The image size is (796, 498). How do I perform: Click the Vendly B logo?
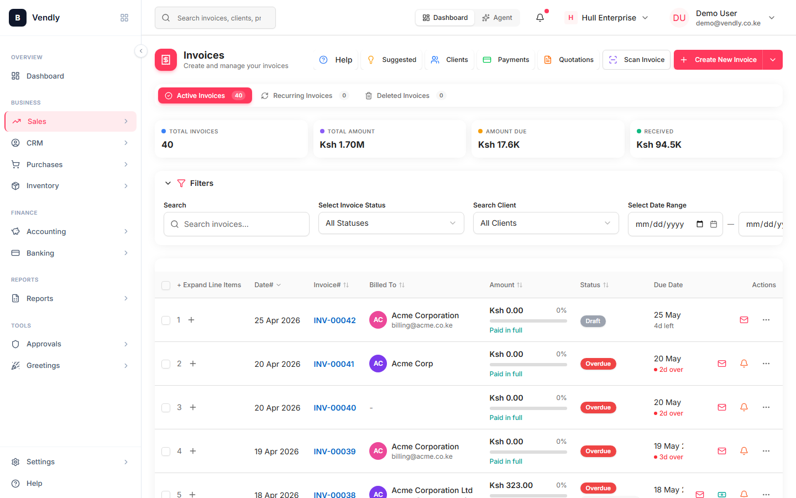point(18,18)
